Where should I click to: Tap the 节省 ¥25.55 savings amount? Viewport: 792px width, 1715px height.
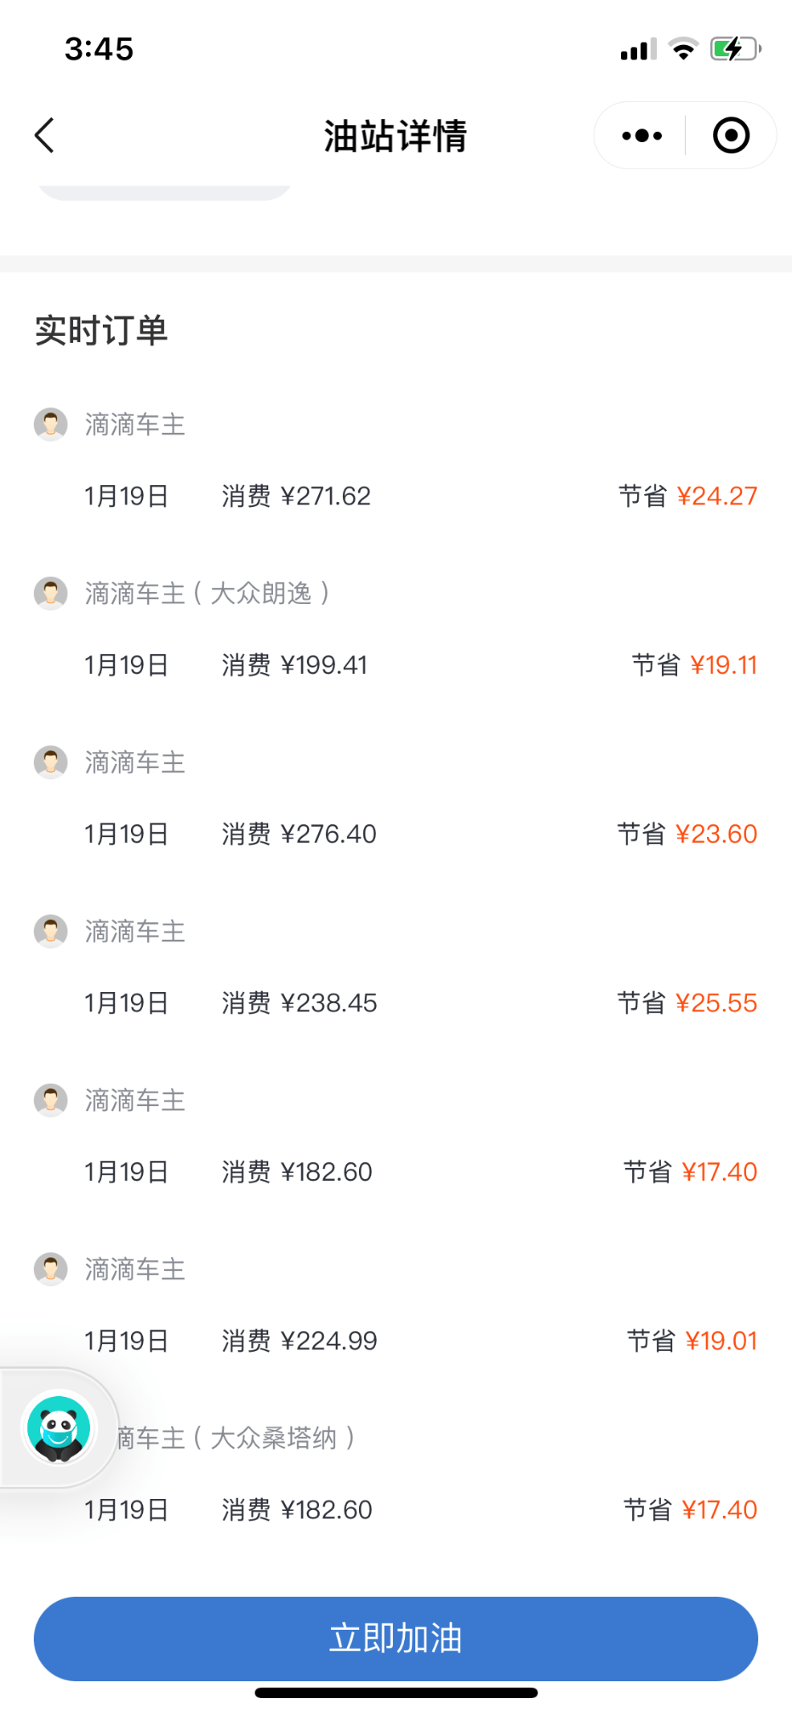pos(687,1002)
